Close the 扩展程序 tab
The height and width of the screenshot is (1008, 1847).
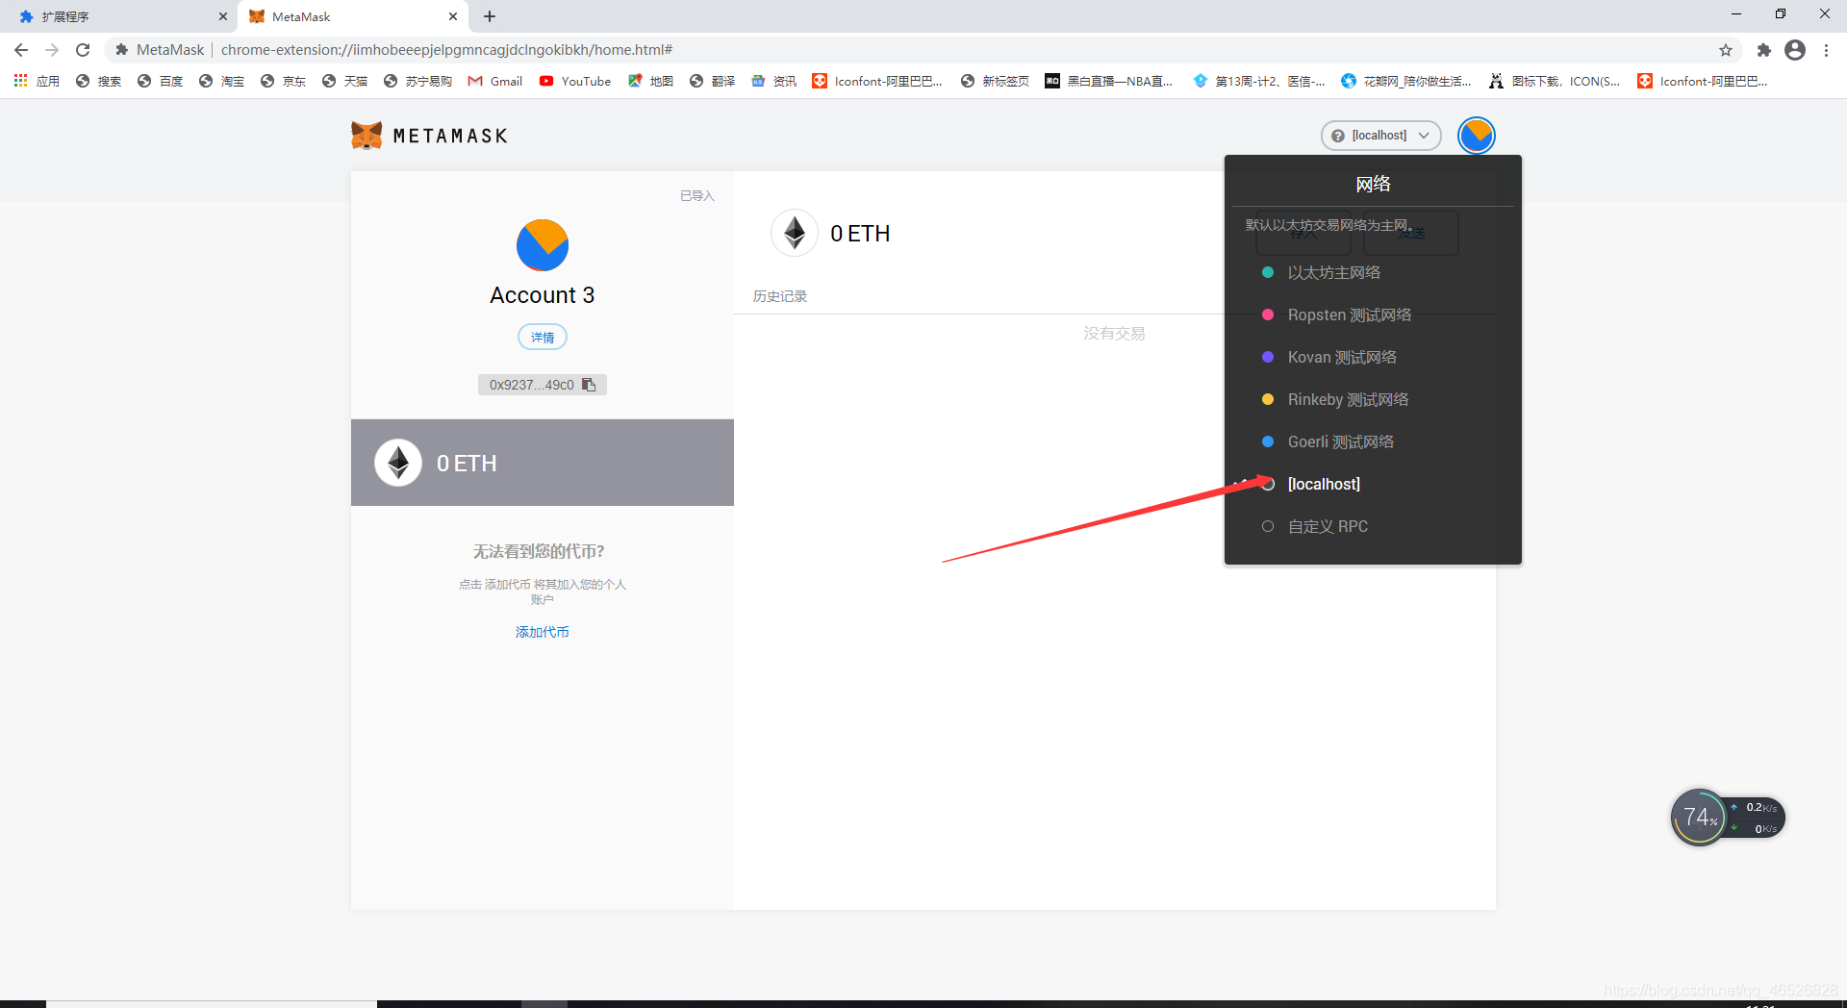[x=222, y=16]
